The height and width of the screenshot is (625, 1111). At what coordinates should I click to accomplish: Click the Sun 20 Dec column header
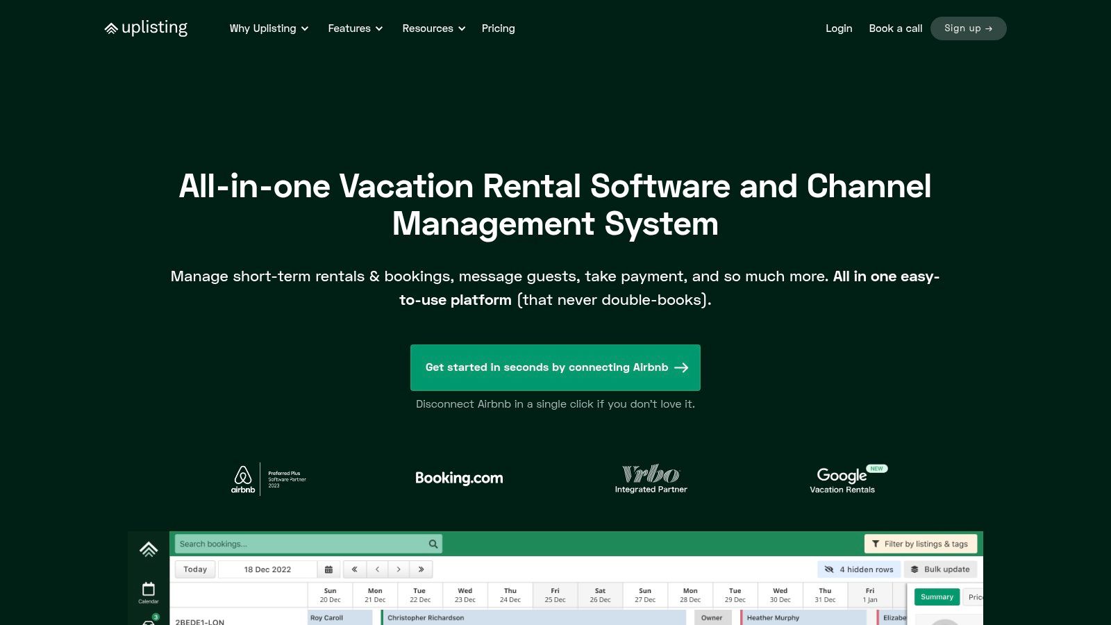(330, 595)
